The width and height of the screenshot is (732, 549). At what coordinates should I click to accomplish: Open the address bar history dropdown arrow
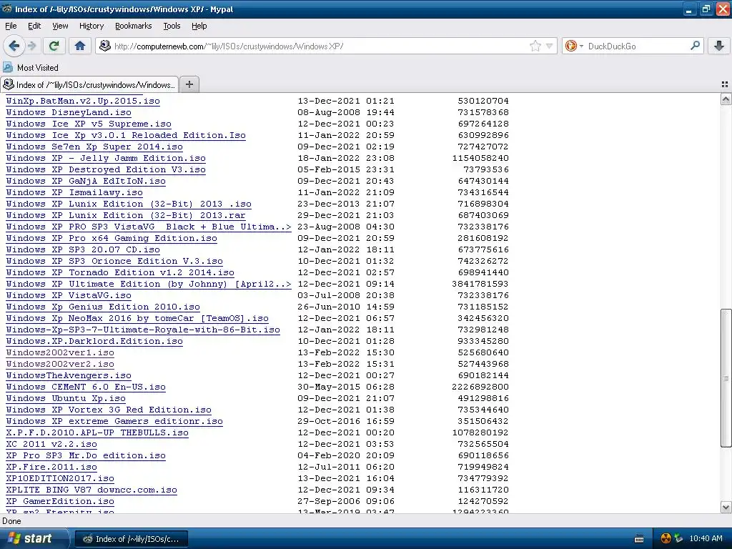(x=550, y=46)
